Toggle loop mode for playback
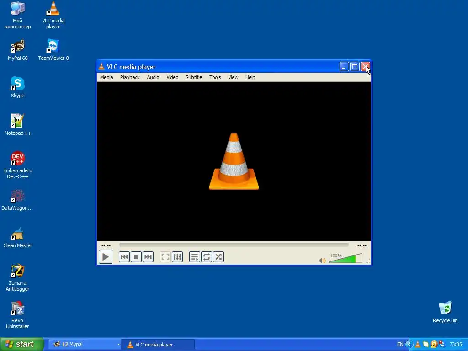 pos(207,257)
